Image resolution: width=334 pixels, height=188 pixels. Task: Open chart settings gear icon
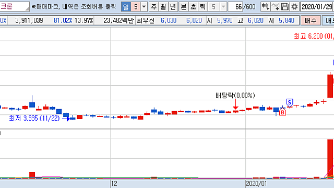[x=294, y=7]
